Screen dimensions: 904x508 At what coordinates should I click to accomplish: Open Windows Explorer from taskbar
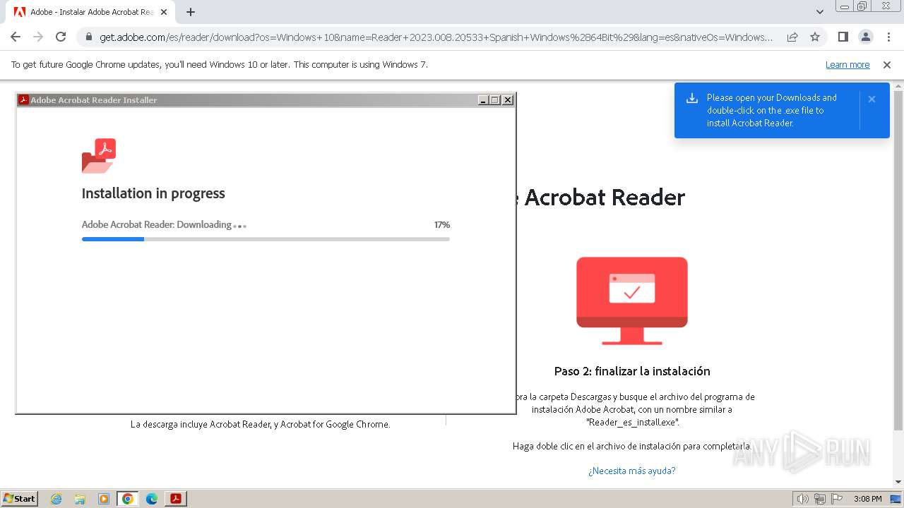click(x=80, y=499)
